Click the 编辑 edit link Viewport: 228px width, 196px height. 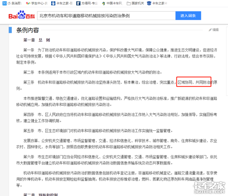pyautogui.click(x=214, y=30)
